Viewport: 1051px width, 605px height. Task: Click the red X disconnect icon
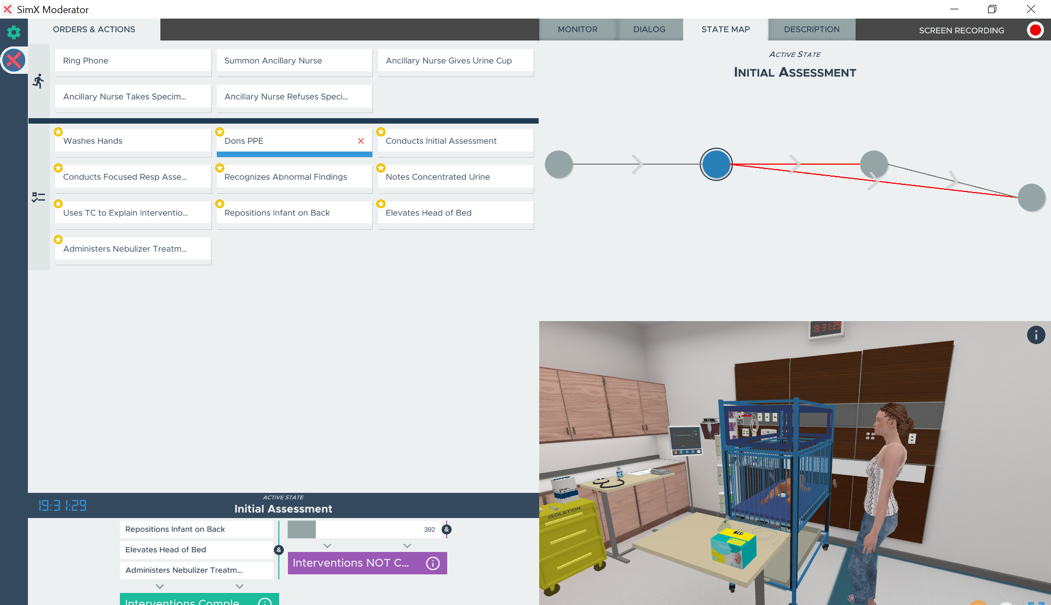pyautogui.click(x=14, y=60)
